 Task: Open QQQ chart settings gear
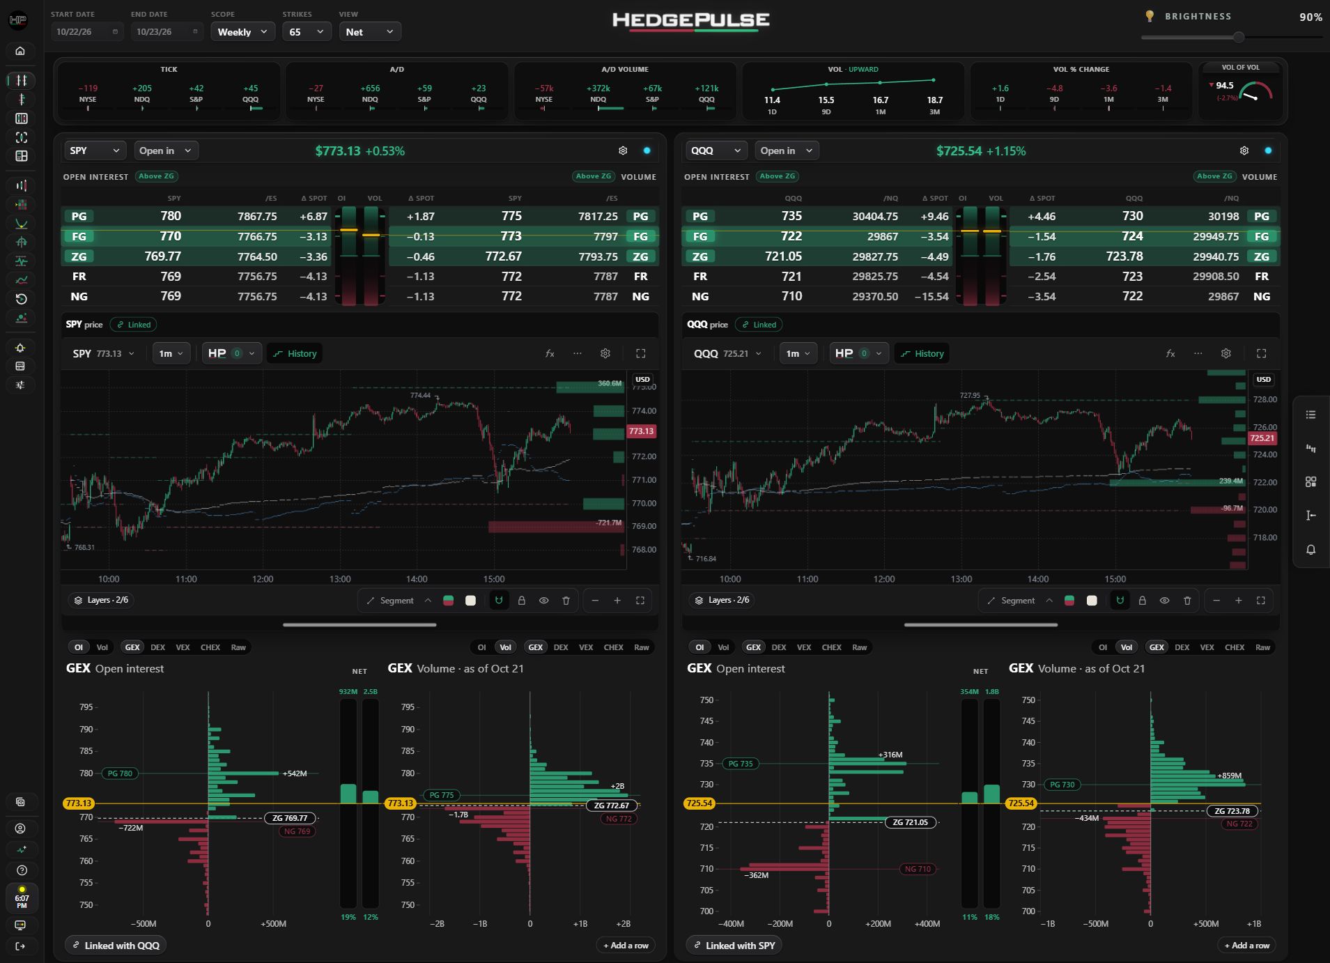click(x=1225, y=353)
